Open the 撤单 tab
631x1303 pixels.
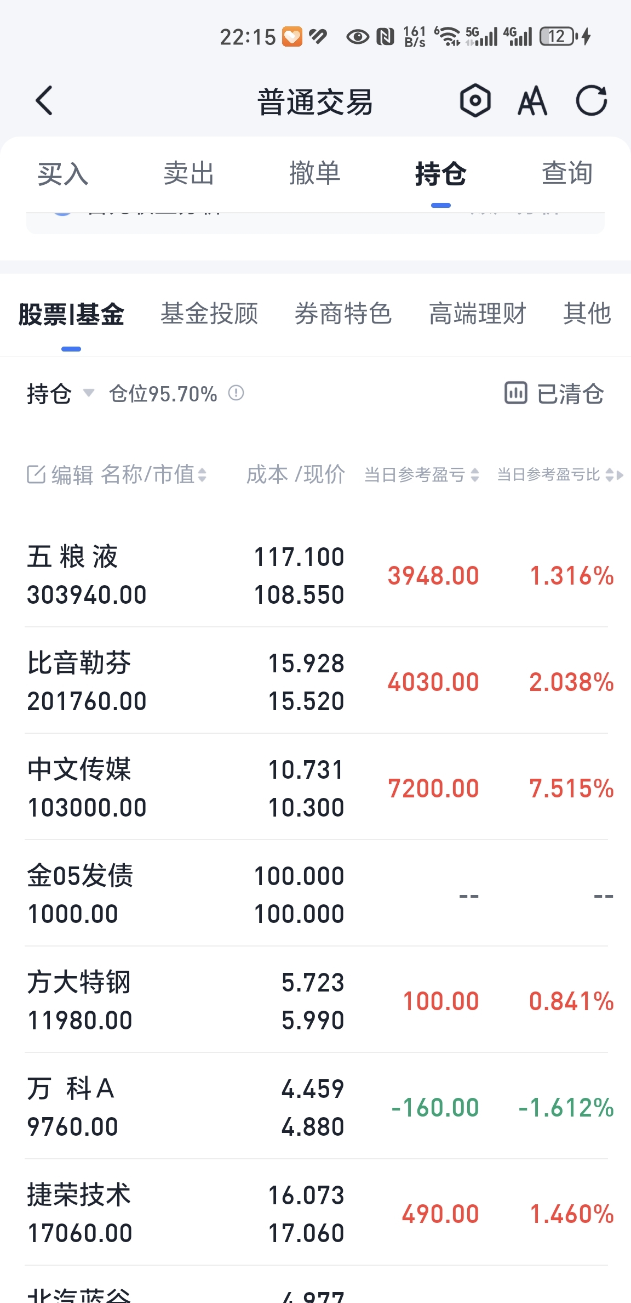pos(314,174)
